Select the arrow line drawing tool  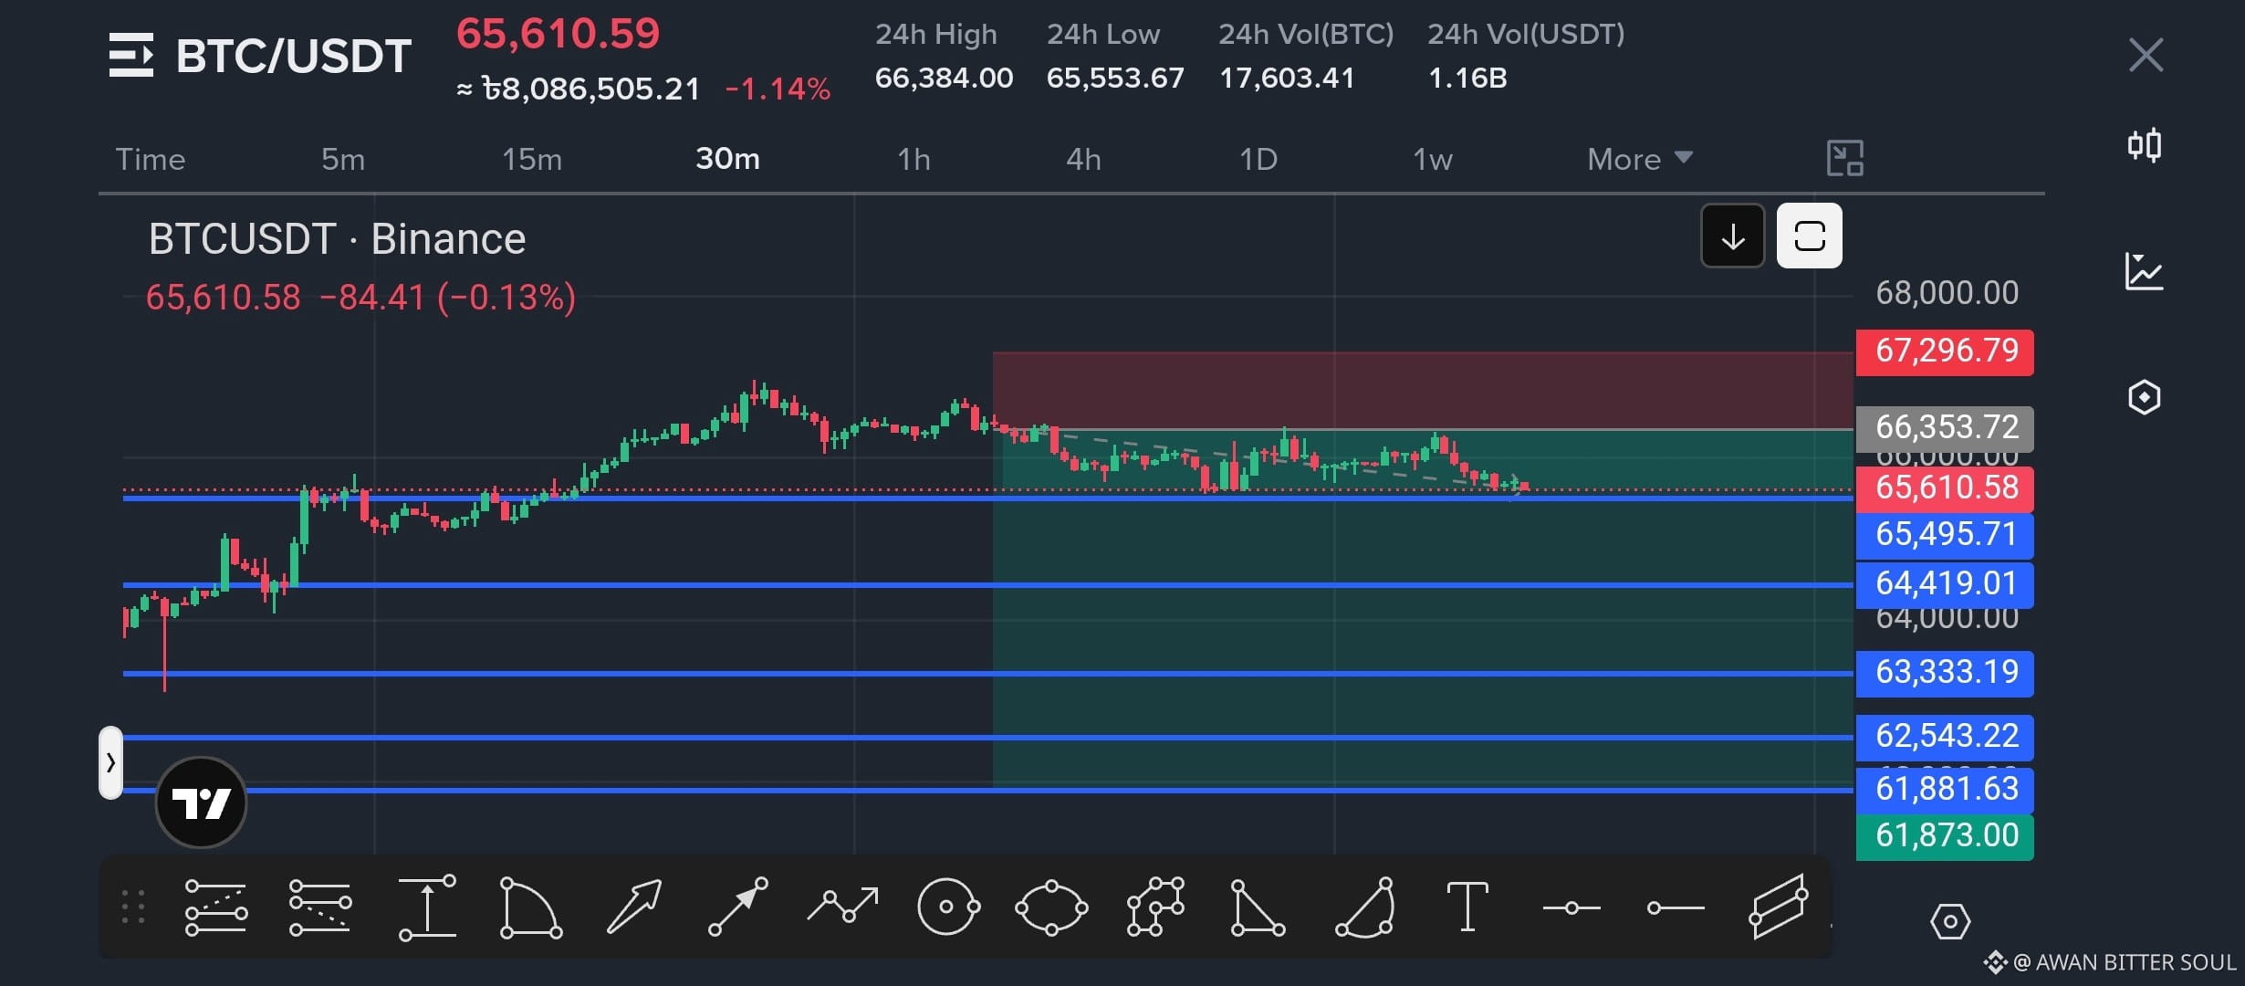coord(738,907)
